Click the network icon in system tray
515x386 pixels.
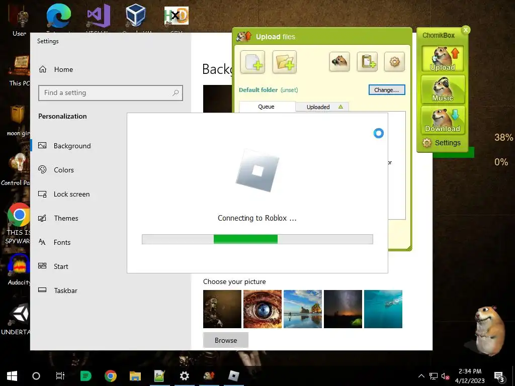pyautogui.click(x=434, y=376)
